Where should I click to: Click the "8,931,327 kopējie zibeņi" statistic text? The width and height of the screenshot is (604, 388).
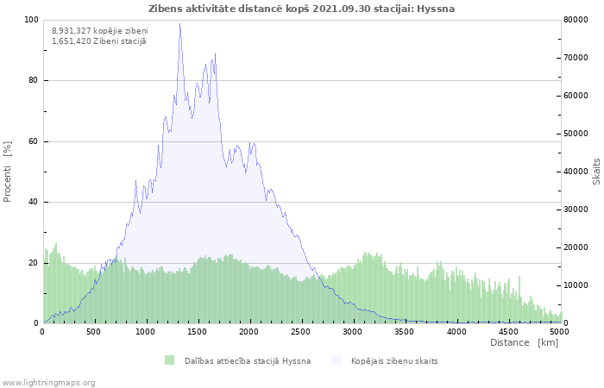coord(99,30)
